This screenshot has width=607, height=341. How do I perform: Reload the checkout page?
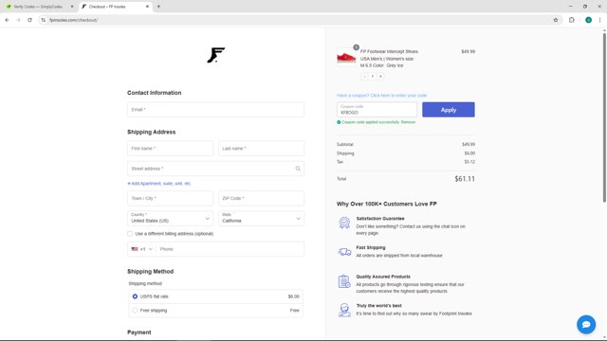(29, 20)
